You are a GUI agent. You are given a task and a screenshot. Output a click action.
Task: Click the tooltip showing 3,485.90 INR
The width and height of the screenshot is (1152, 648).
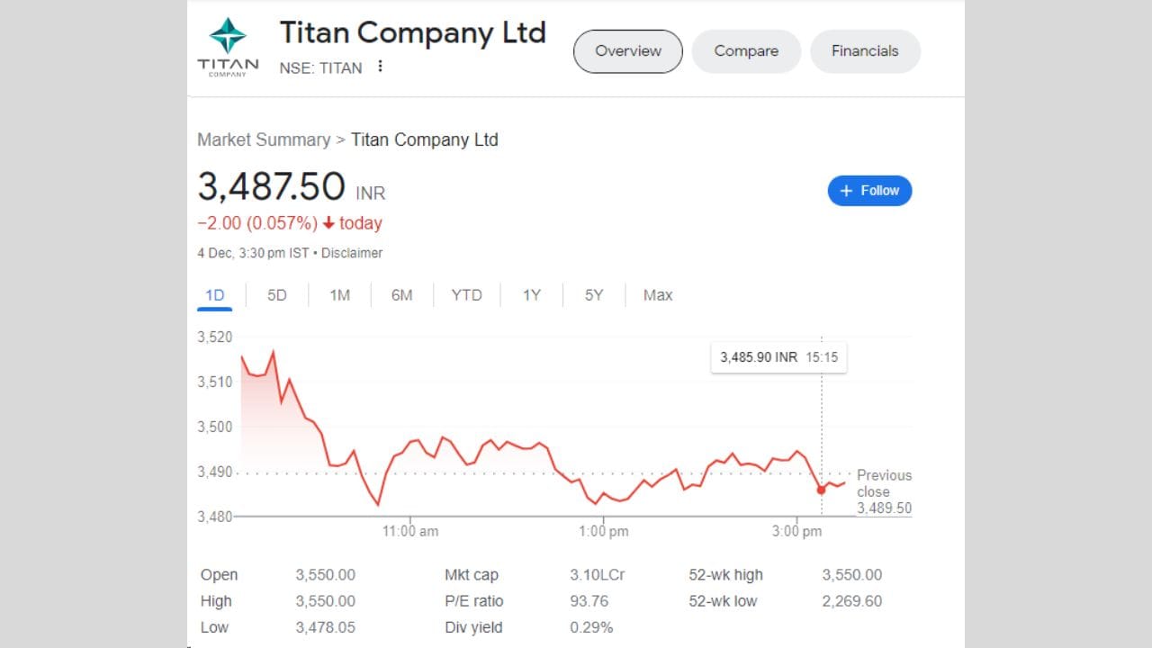pos(778,357)
